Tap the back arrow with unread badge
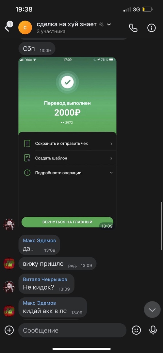Screen dimensions: 163x353 coord(8,26)
